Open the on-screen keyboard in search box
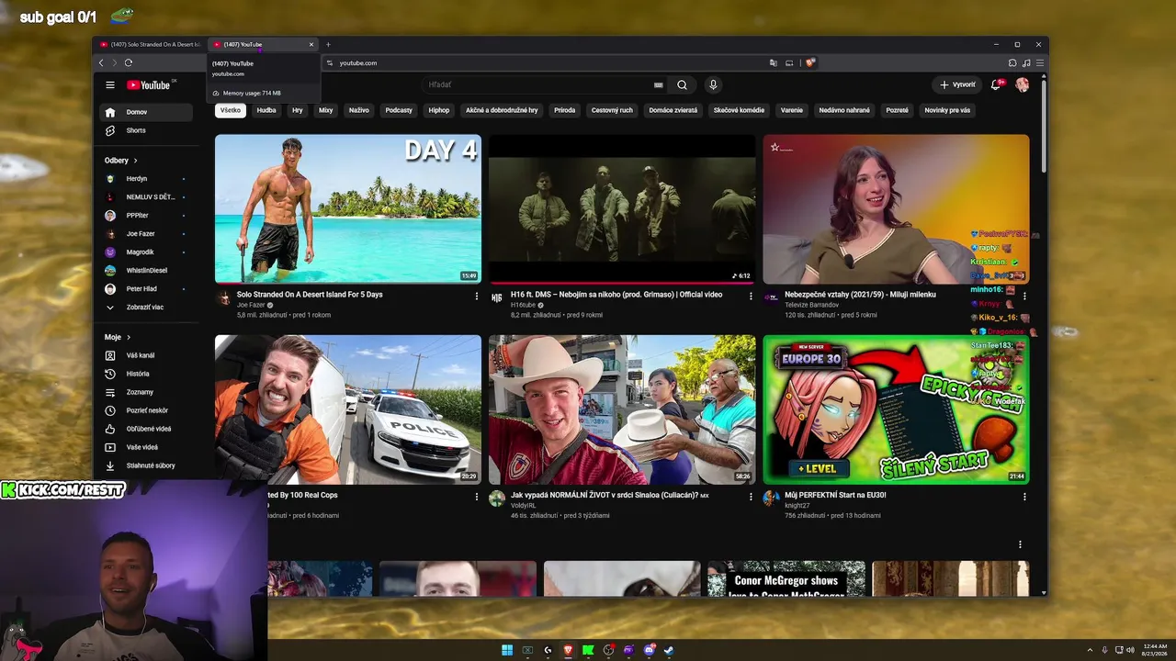Screen dimensions: 1176x661 658,84
